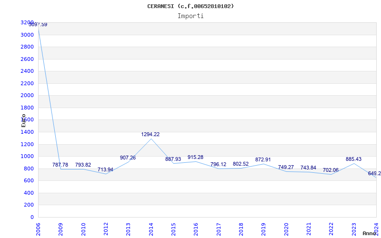This screenshot has width=381, height=238.
Task: Click the 2600 tick on Euro axis
Action: [27, 59]
